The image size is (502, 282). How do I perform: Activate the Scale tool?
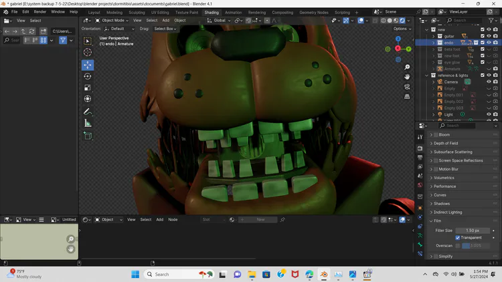[x=88, y=88]
